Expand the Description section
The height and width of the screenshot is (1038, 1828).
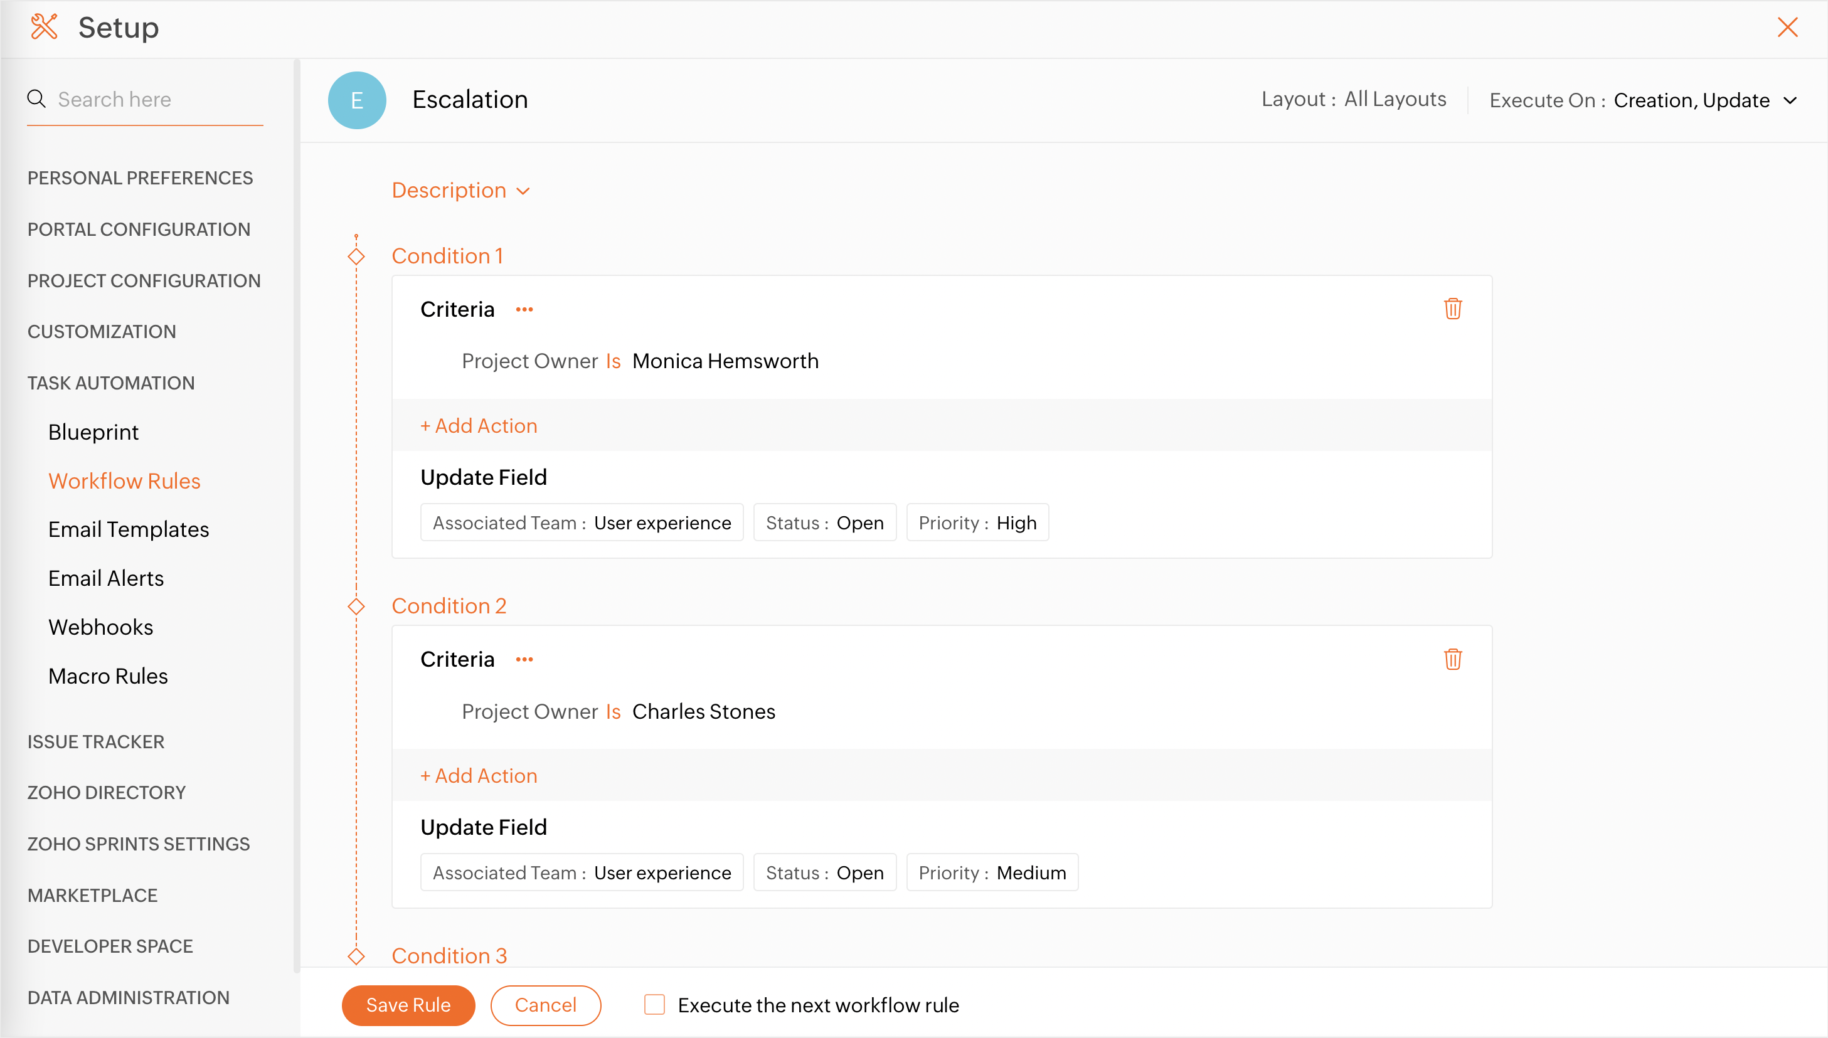(x=460, y=190)
